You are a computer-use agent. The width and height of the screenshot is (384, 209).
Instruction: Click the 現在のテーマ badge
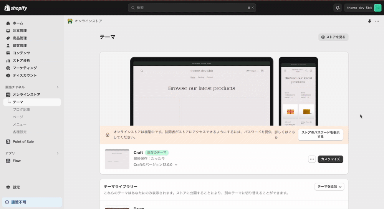click(x=157, y=153)
